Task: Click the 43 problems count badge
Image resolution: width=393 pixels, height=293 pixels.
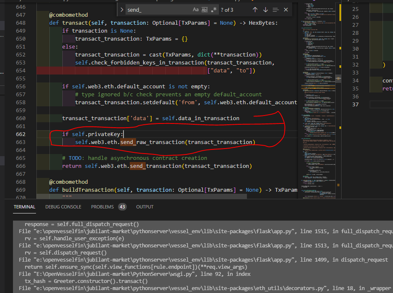Action: pos(122,207)
